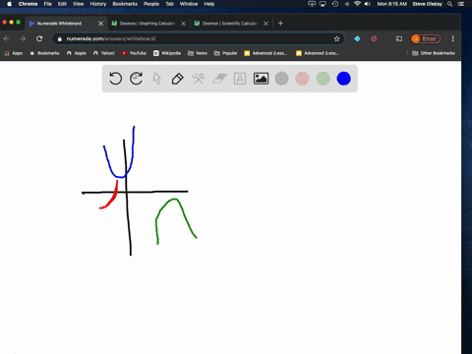Insert an image on whiteboard
Image resolution: width=472 pixels, height=354 pixels.
tap(261, 79)
